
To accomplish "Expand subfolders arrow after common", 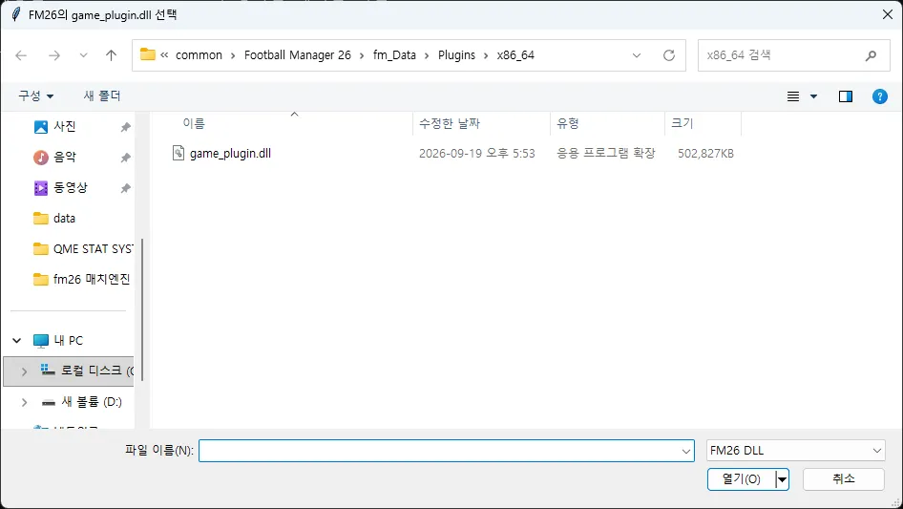I will click(233, 56).
